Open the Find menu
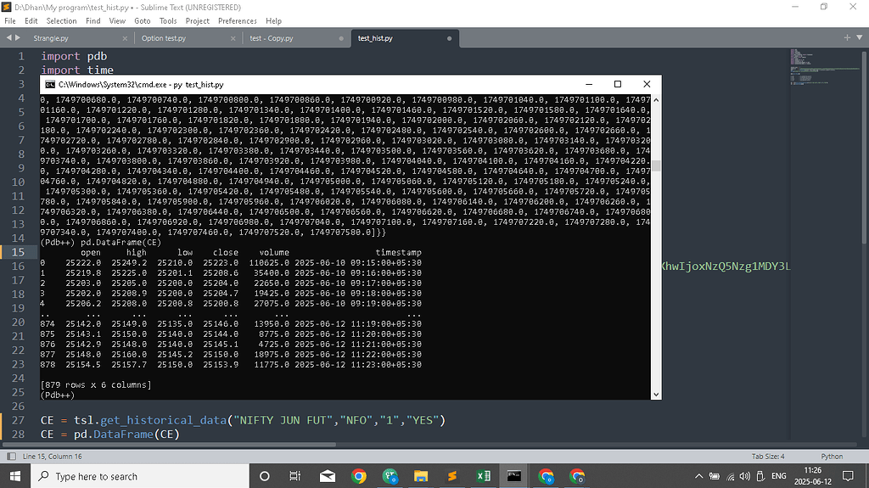The width and height of the screenshot is (869, 488). (x=93, y=20)
